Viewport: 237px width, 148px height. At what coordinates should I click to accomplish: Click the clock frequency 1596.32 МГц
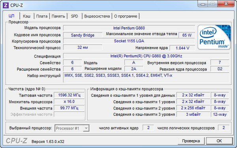pos(69,95)
